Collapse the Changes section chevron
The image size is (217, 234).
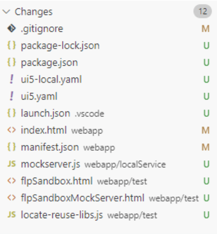[7, 11]
